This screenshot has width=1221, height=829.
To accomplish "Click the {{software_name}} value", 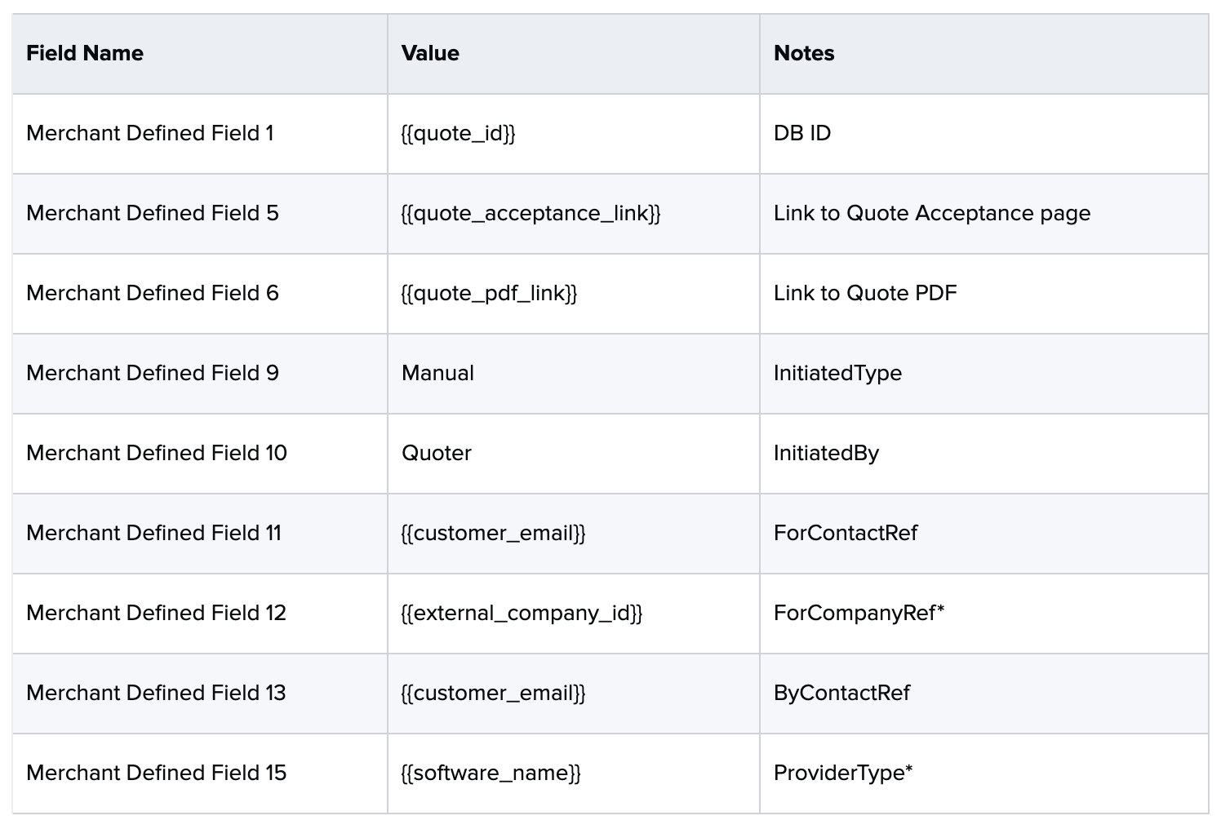I will 491,773.
